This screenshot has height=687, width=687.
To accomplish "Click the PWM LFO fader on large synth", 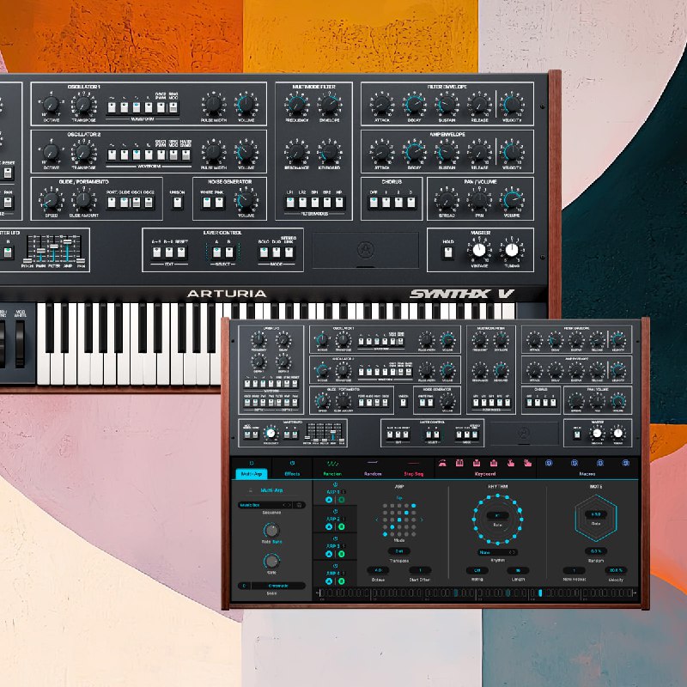I will (x=40, y=251).
